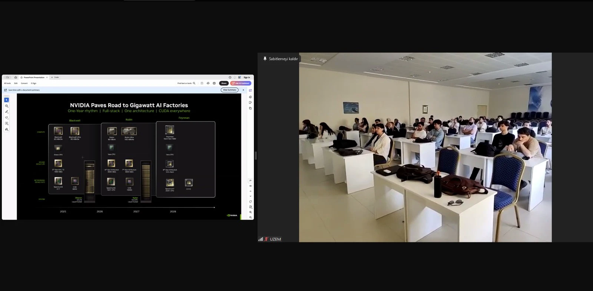Unpin video with Sabitlemeyi kaldır
The height and width of the screenshot is (291, 593).
[x=281, y=59]
